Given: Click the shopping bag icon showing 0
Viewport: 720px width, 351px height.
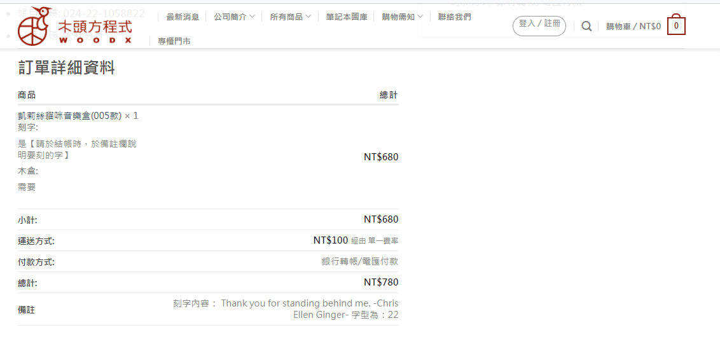Looking at the screenshot, I should 675,26.
